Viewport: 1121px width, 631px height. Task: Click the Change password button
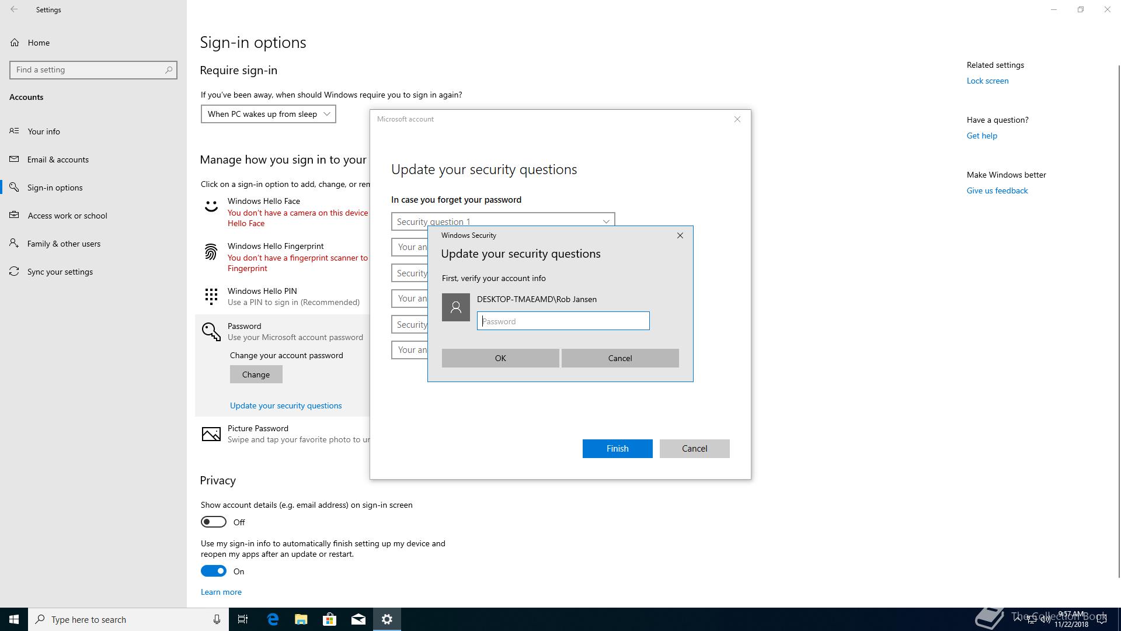click(256, 375)
